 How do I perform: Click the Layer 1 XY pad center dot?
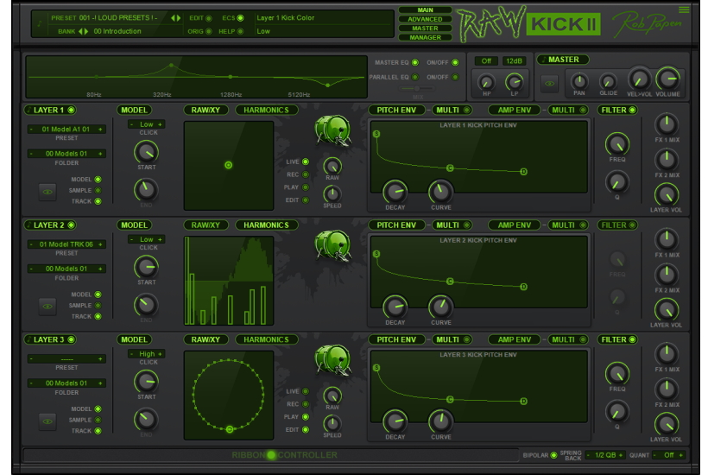point(229,165)
